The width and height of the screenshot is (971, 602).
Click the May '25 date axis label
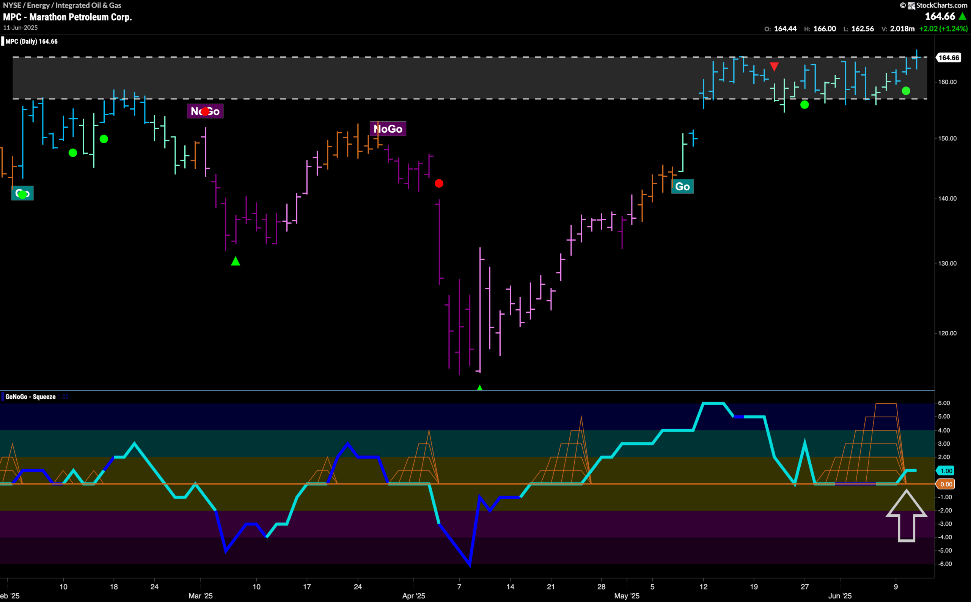(x=627, y=596)
